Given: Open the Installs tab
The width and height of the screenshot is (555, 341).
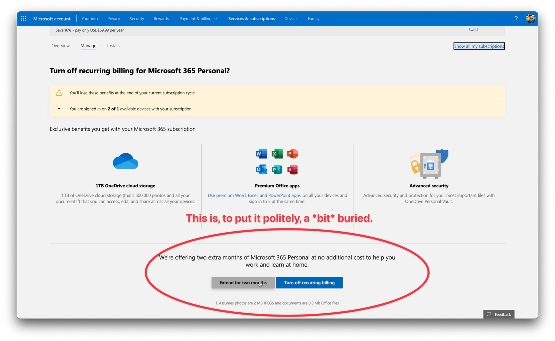Looking at the screenshot, I should point(113,46).
